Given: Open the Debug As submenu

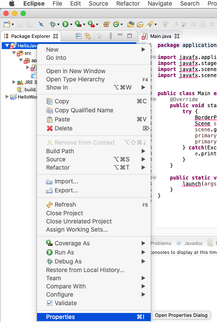Looking at the screenshot, I should (93, 261).
